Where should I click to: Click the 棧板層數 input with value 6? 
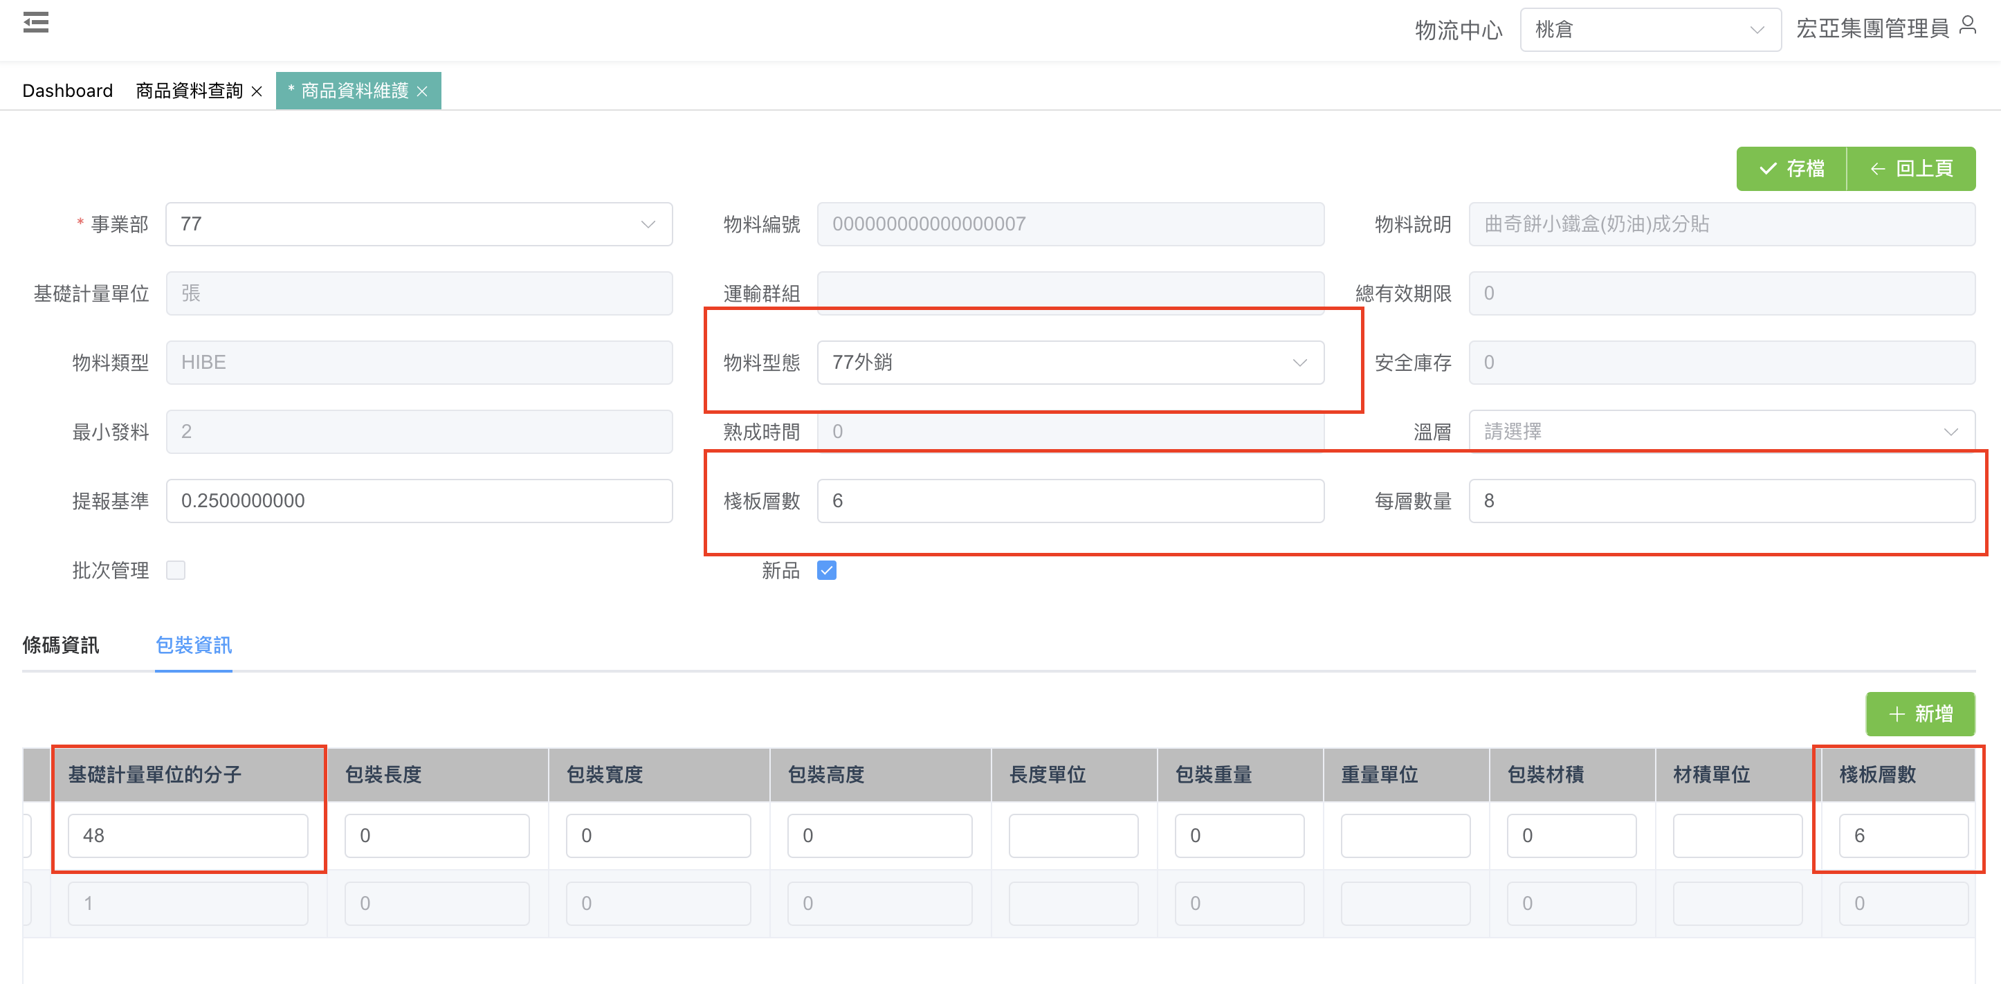[1070, 501]
